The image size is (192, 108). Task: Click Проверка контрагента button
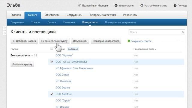click(x=106, y=41)
